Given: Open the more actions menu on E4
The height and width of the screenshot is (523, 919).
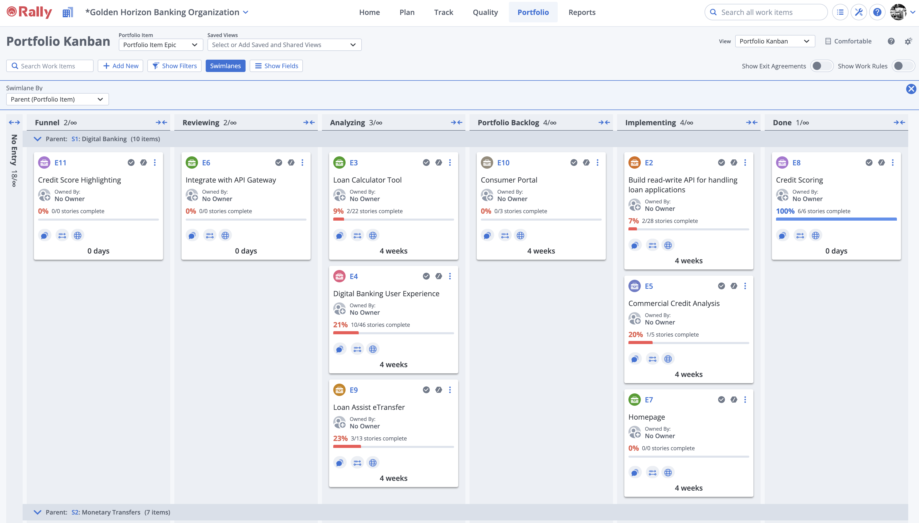Looking at the screenshot, I should (450, 276).
